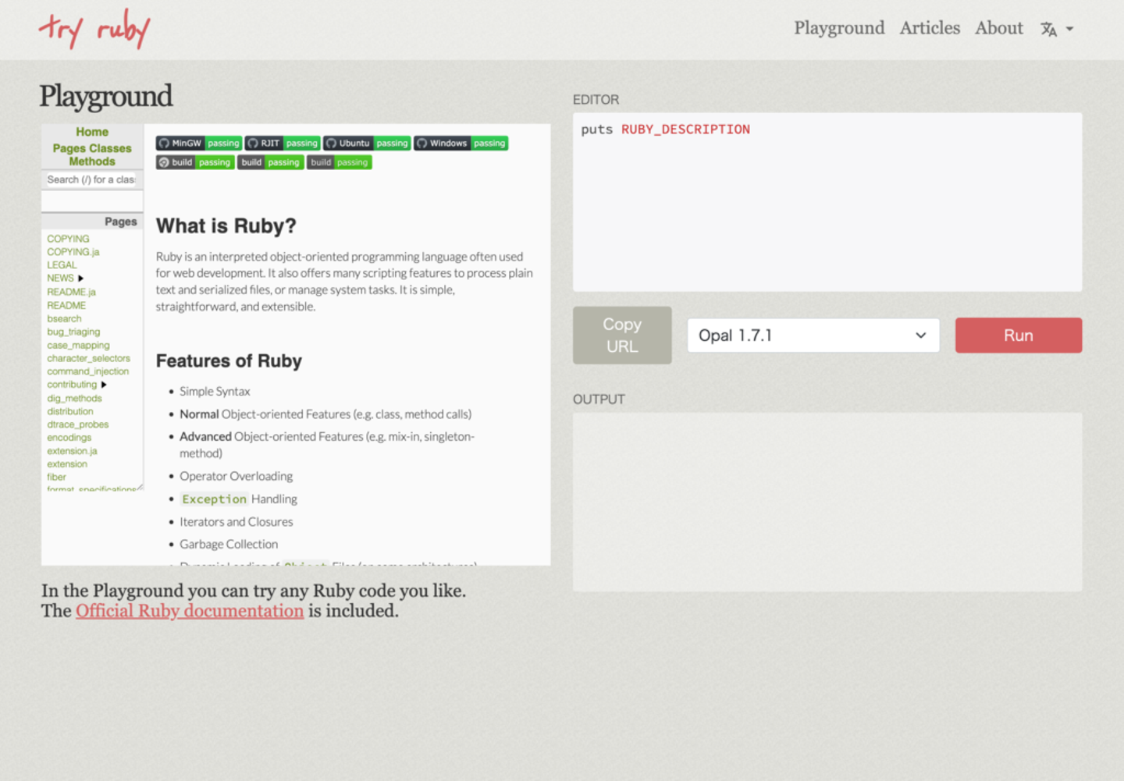
Task: Open the LEGAL page
Action: point(62,265)
